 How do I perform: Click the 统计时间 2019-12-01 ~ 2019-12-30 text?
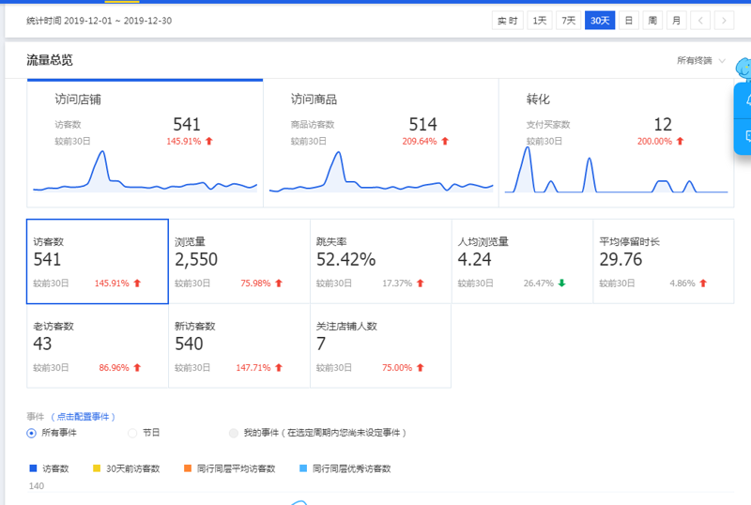point(99,21)
